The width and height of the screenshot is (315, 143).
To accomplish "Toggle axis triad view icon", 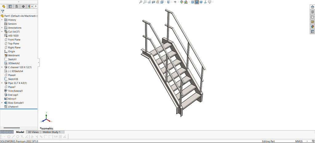I will coord(205,2).
